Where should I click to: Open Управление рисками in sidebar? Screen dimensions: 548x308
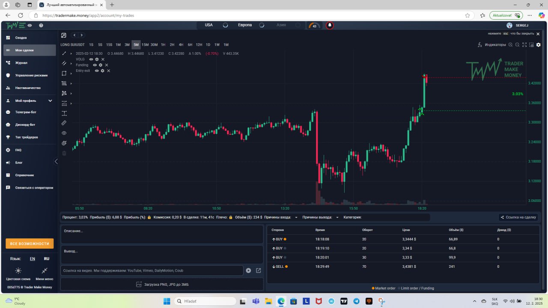[x=30, y=75]
